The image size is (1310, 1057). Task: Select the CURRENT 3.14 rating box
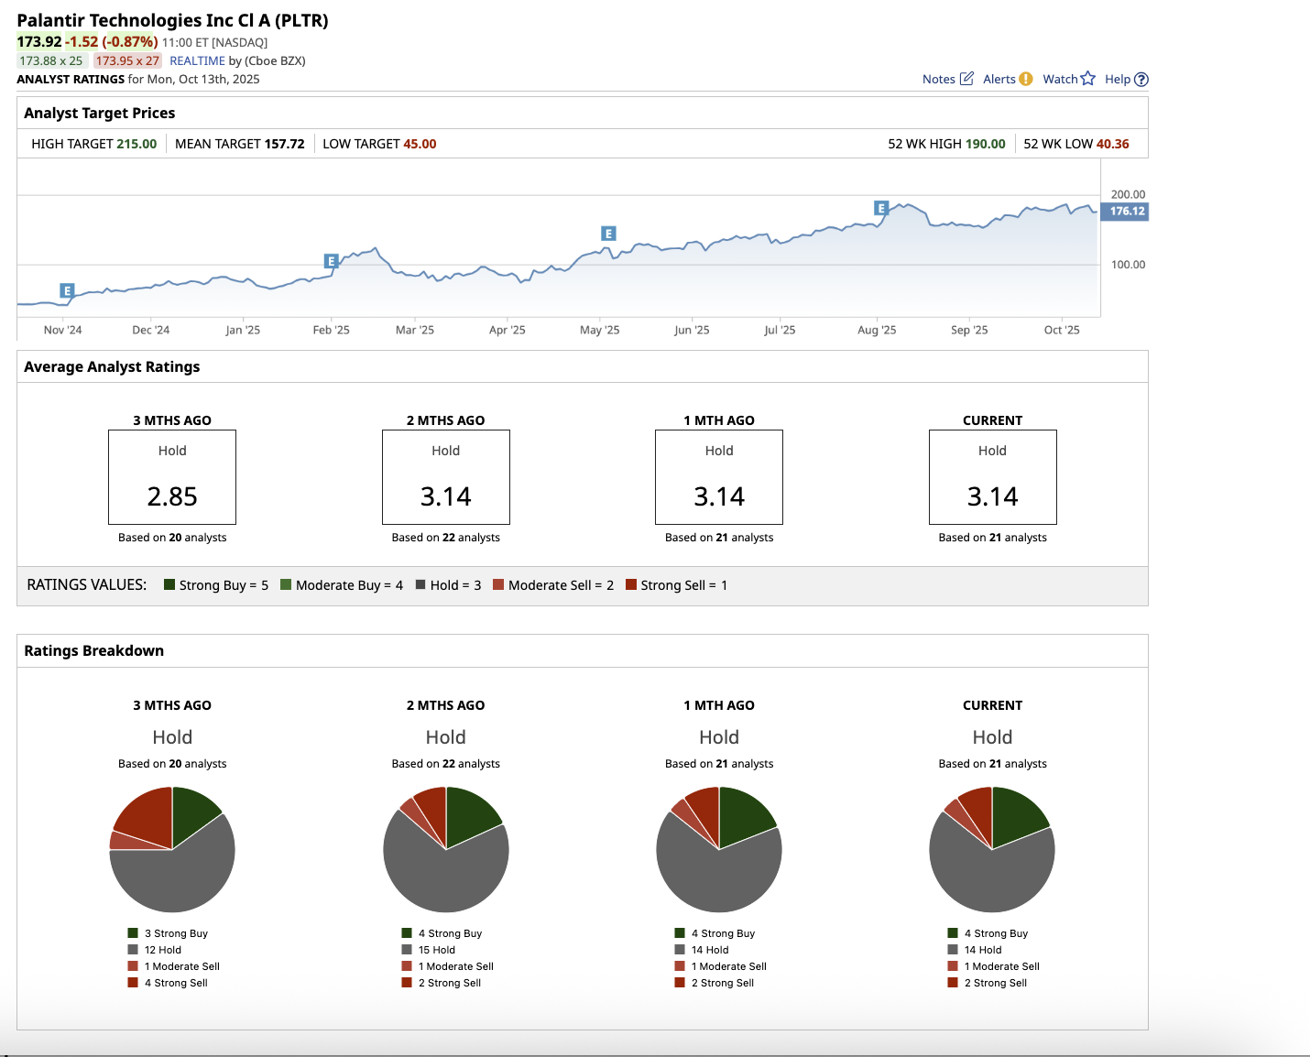[992, 477]
